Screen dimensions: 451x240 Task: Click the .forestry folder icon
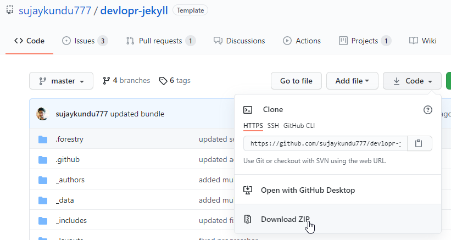[x=43, y=139]
